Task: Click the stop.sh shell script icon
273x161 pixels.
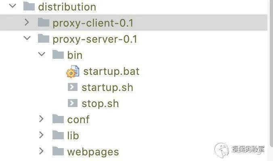Action: pyautogui.click(x=73, y=103)
